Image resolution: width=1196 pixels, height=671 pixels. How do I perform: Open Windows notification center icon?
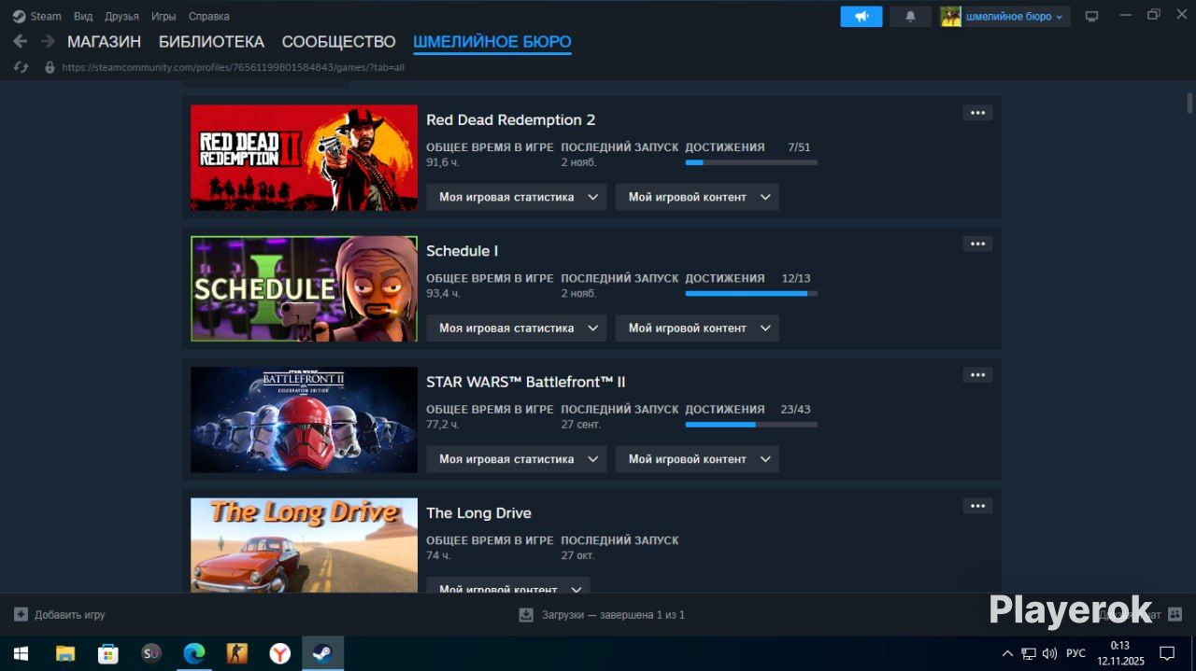[1167, 653]
